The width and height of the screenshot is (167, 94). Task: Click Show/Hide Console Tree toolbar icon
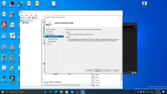(30, 18)
